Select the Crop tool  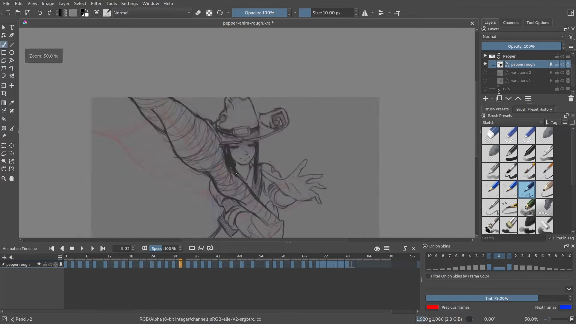click(4, 93)
